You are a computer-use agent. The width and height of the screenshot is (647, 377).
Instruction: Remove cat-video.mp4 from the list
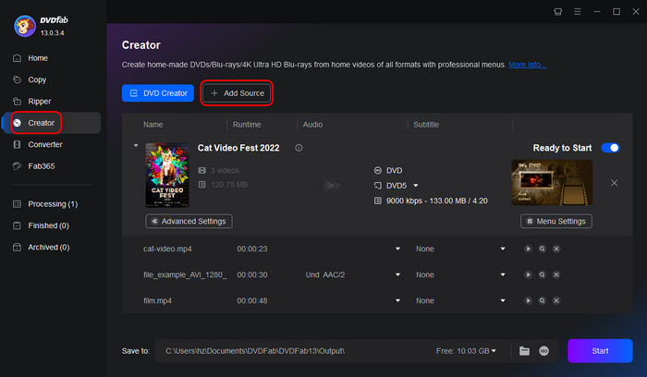pos(556,249)
